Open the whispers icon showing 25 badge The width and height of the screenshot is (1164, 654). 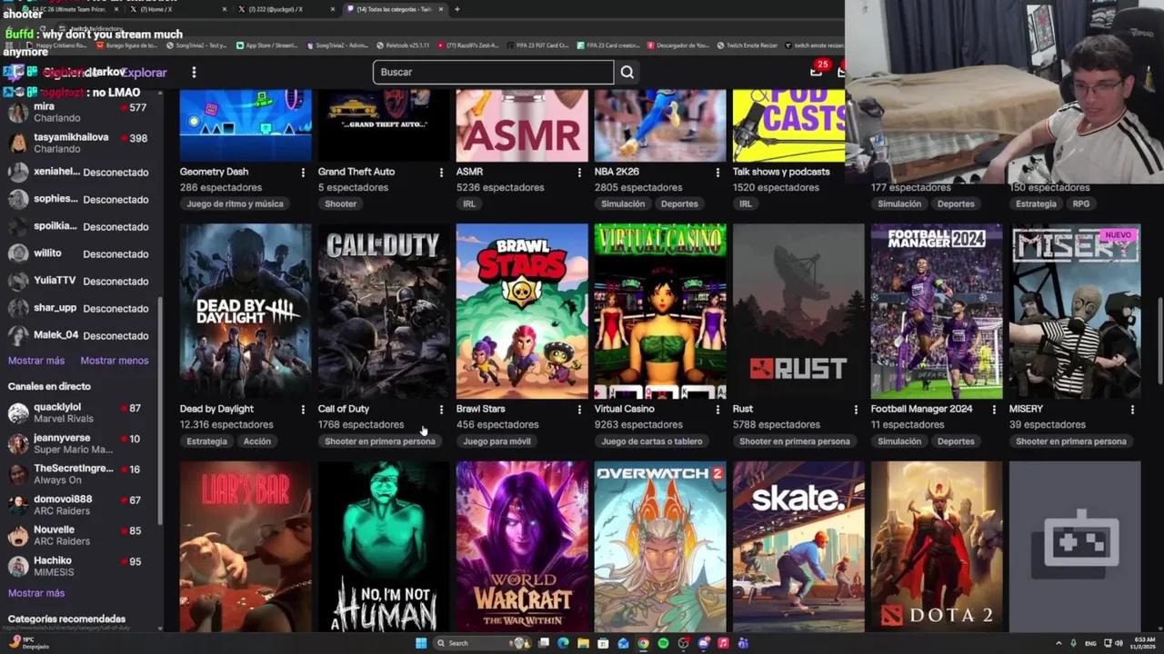tap(816, 73)
